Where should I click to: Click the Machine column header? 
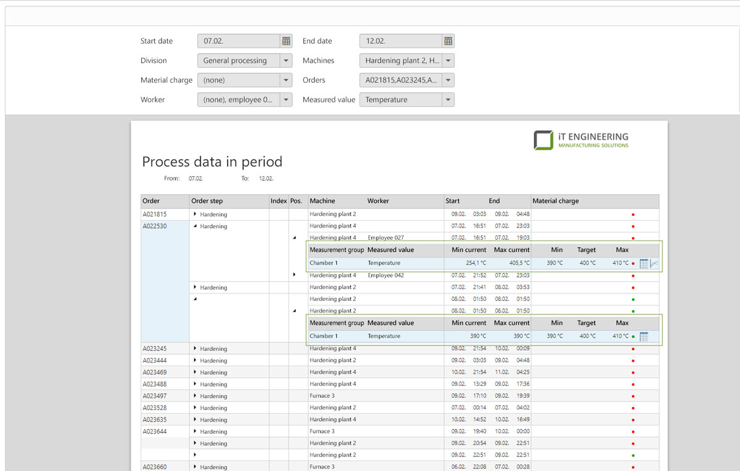(x=323, y=201)
